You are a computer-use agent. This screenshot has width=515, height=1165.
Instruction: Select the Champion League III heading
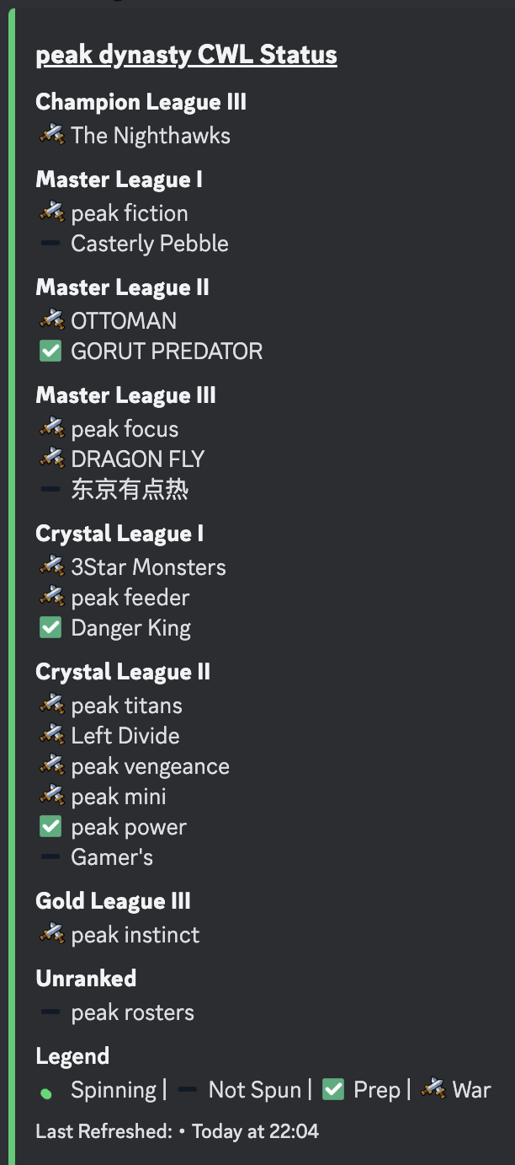click(141, 103)
